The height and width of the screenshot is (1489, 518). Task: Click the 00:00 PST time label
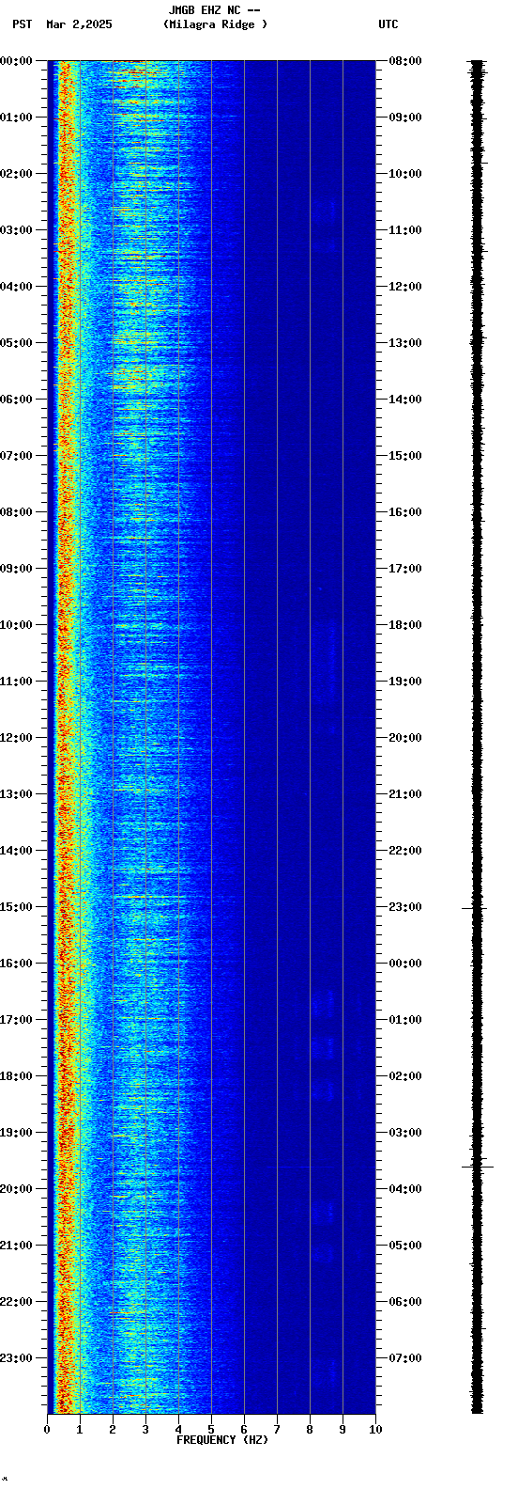(x=16, y=61)
